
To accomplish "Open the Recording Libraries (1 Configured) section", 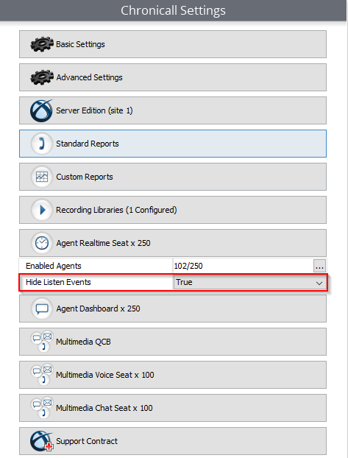I will (173, 210).
